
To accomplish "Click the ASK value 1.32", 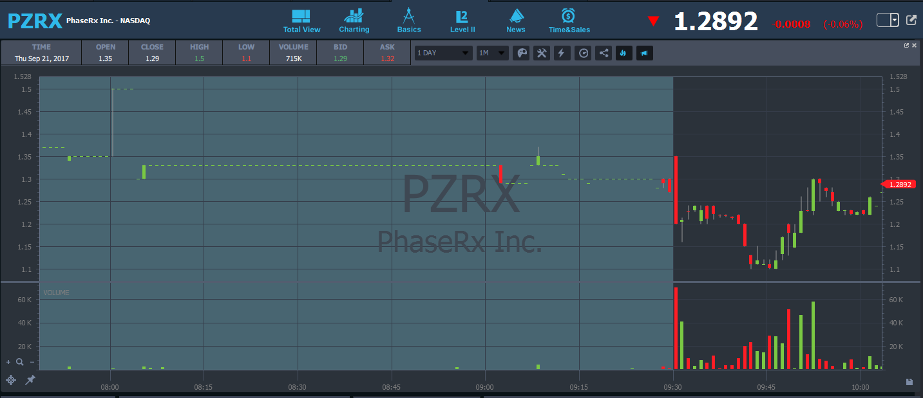I will 387,59.
